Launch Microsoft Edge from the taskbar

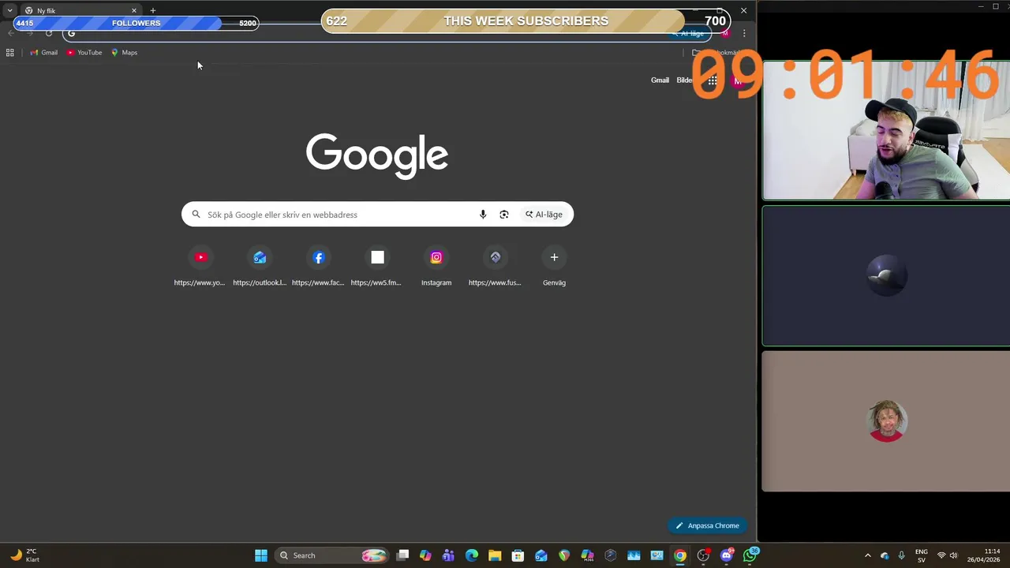472,555
